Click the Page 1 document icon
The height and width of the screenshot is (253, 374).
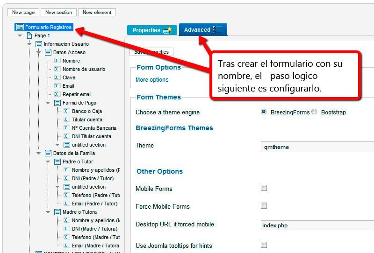[29, 35]
